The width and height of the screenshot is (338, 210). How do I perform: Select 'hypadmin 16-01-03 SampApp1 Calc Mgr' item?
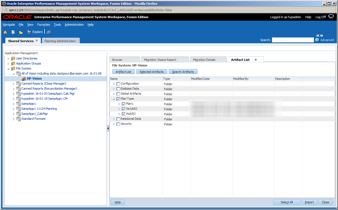pos(48,94)
